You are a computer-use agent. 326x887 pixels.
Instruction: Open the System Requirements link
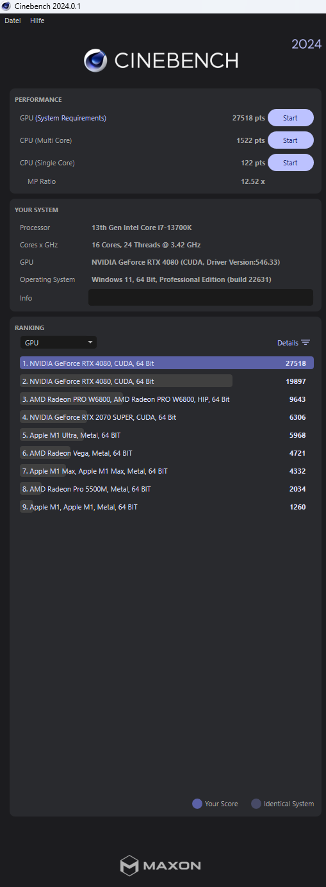click(x=70, y=118)
